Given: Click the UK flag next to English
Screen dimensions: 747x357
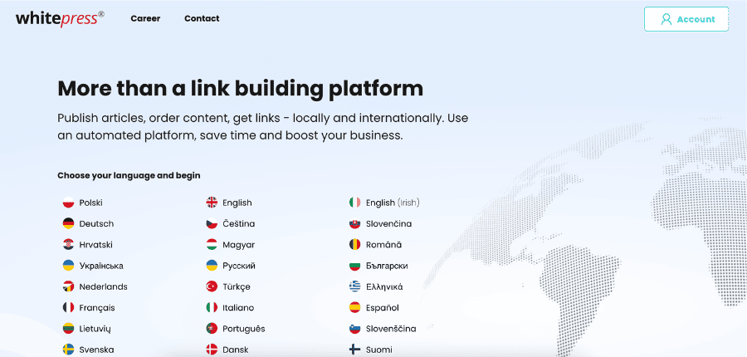Looking at the screenshot, I should (x=212, y=203).
